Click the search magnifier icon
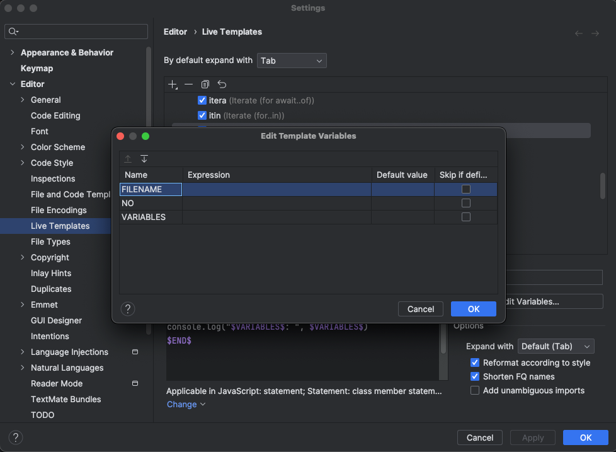The image size is (616, 452). tap(13, 32)
